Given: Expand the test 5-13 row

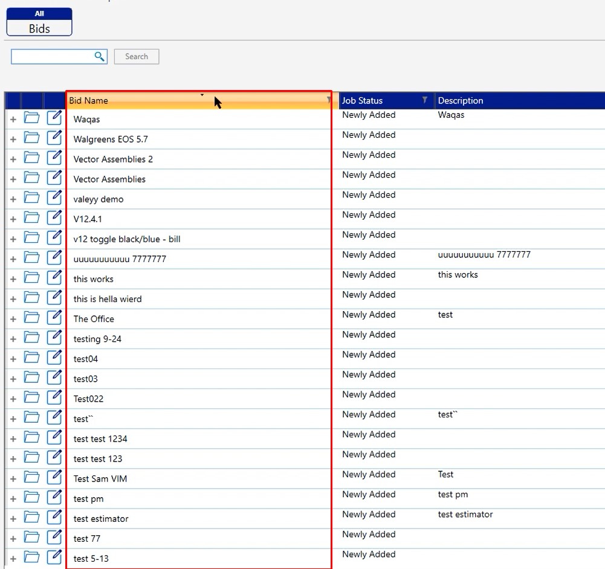Looking at the screenshot, I should pyautogui.click(x=13, y=559).
